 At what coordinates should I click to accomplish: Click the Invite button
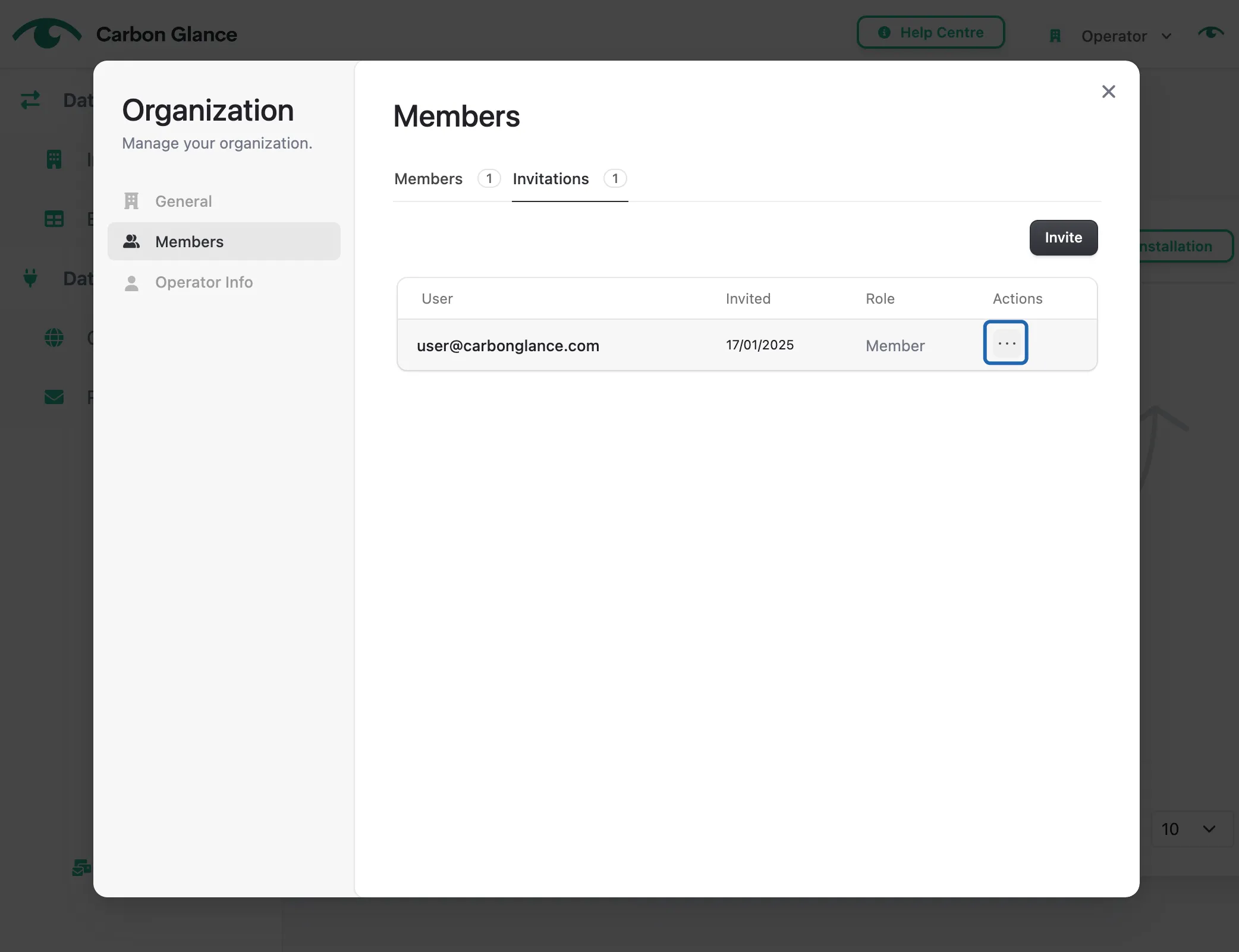coord(1063,238)
